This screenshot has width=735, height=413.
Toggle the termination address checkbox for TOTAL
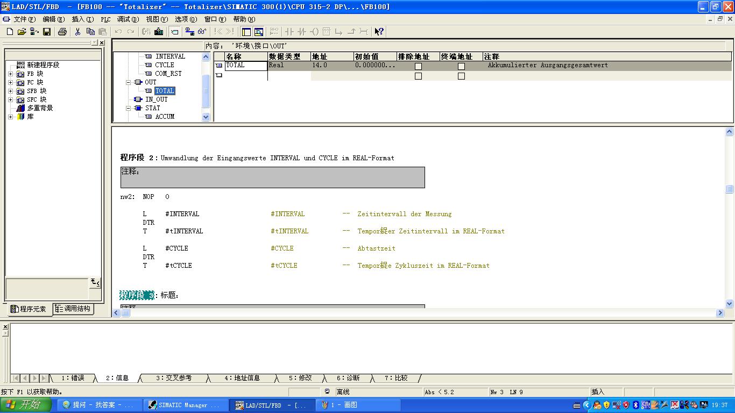461,66
